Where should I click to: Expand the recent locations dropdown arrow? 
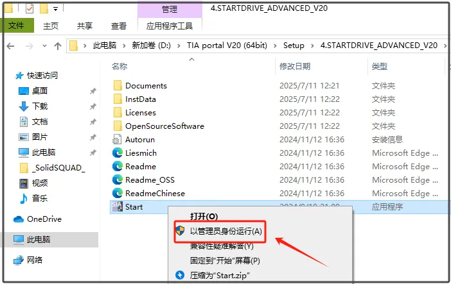(44, 46)
